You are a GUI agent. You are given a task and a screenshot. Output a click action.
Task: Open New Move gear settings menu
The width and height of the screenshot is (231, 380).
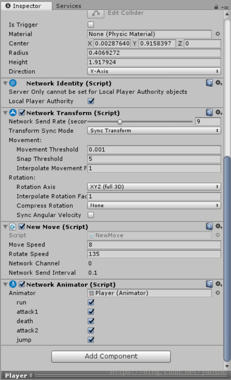point(219,226)
